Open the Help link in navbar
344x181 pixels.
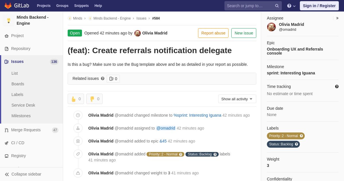[x=98, y=6]
